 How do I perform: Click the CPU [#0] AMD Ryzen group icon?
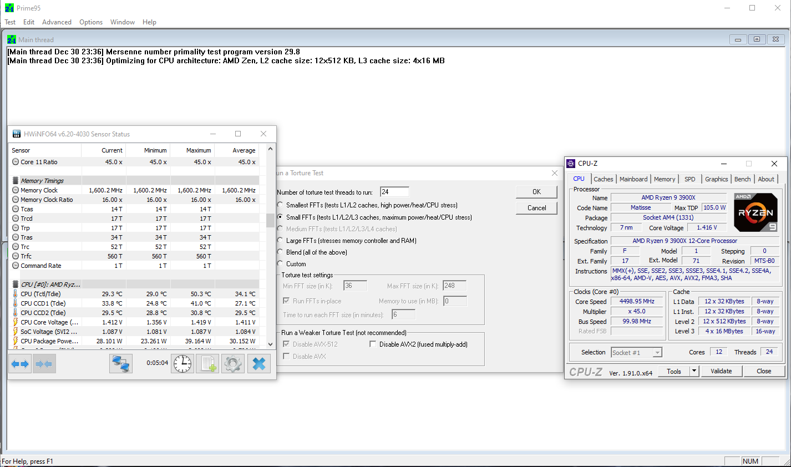16,285
